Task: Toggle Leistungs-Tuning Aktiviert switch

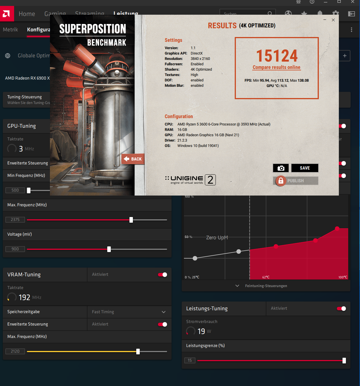Action: coord(341,309)
